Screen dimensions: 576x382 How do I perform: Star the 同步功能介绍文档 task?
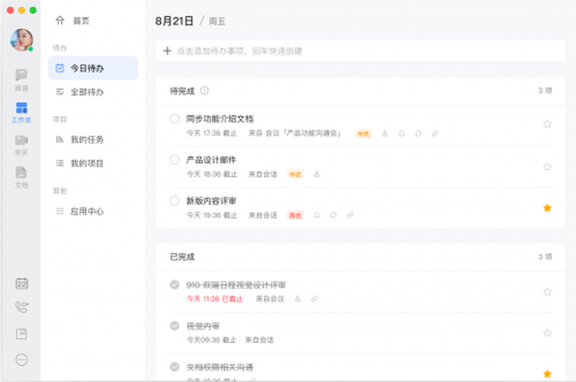click(x=547, y=124)
